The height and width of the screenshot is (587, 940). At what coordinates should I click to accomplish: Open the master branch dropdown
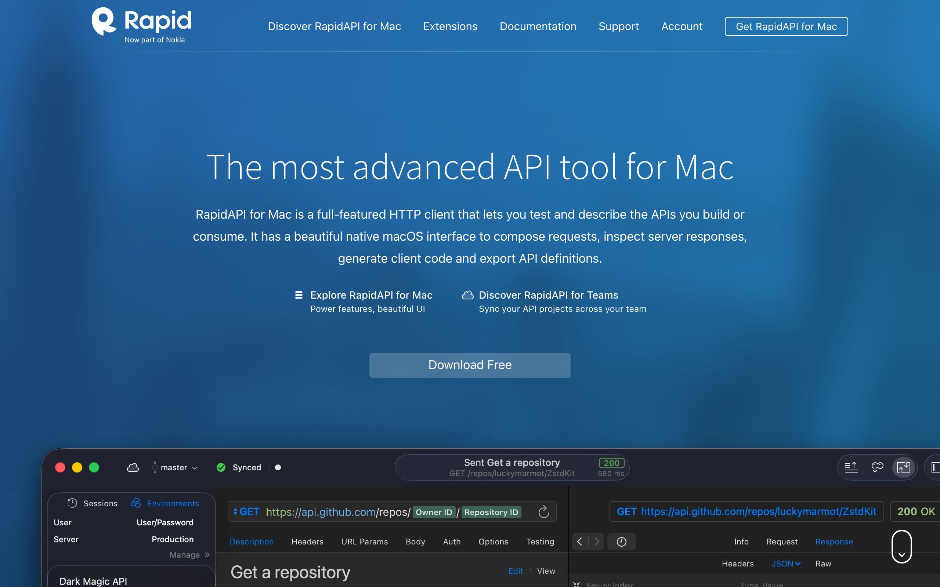175,467
